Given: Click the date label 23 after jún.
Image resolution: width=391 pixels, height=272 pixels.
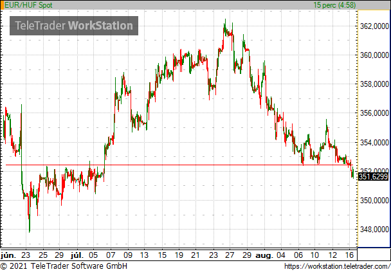Looking at the screenshot, I should click(x=26, y=255).
